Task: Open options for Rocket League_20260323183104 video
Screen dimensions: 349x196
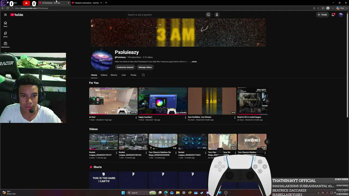Action: pyautogui.click(x=146, y=153)
